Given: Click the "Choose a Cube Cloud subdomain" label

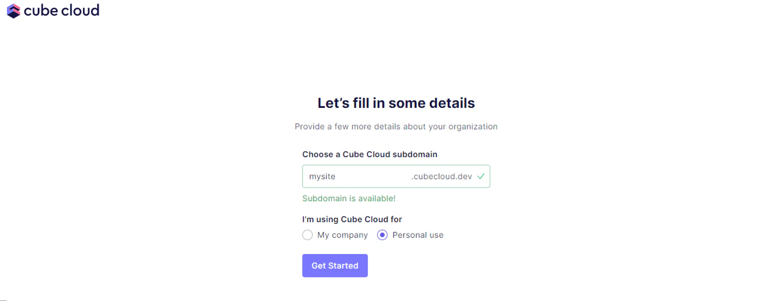Looking at the screenshot, I should [370, 154].
